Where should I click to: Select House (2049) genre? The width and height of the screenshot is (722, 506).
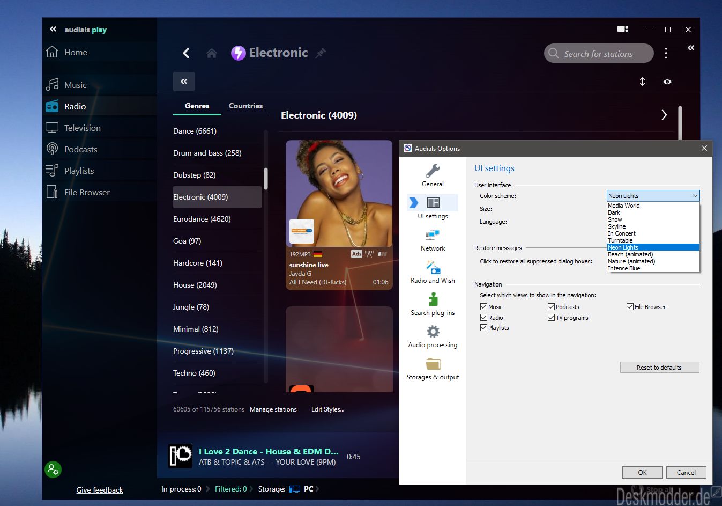(217, 285)
